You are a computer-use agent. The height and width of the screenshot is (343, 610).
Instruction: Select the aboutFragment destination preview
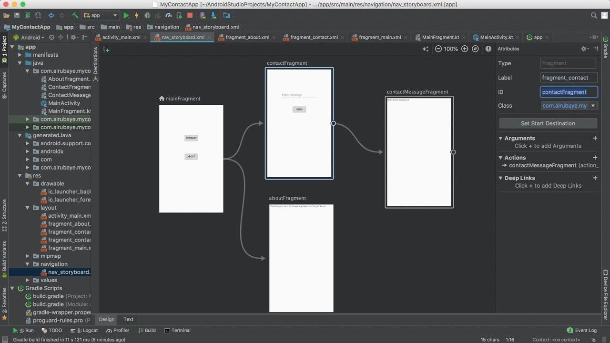click(301, 258)
